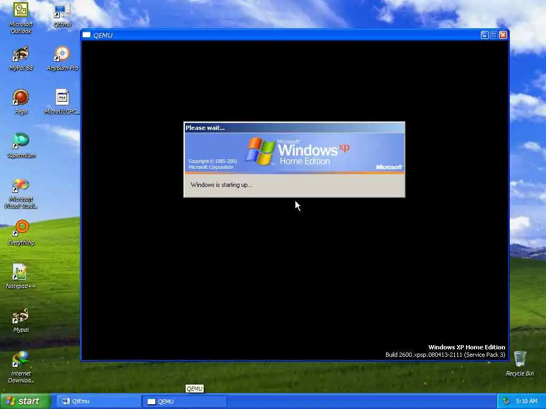Click the Please wait... dialog title
The height and width of the screenshot is (409, 546).
(x=205, y=128)
